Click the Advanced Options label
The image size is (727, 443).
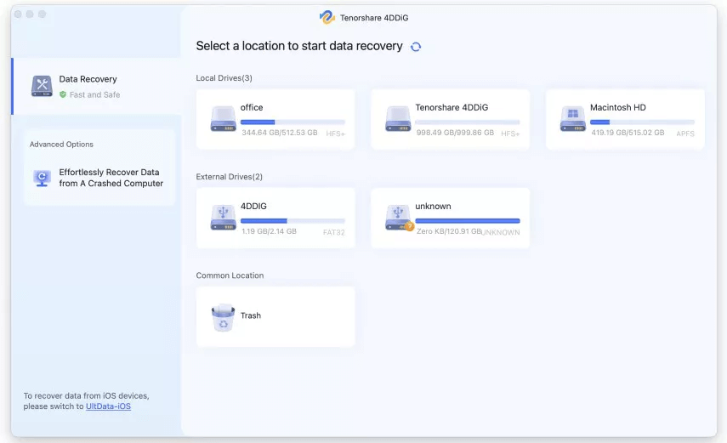pyautogui.click(x=61, y=145)
